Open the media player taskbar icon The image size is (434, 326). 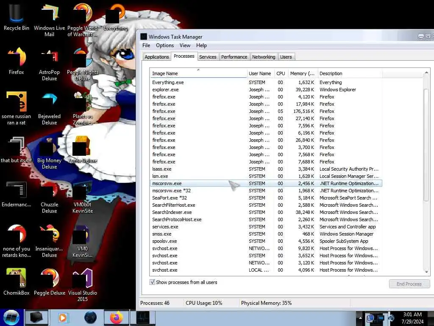coord(63,318)
